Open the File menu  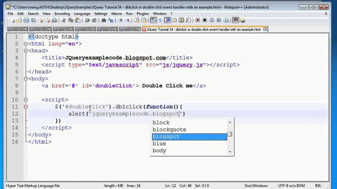(10, 14)
